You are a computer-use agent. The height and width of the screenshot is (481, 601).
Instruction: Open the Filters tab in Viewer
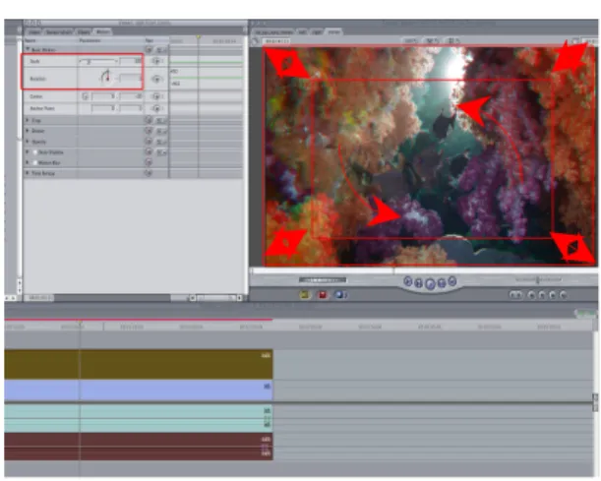pos(84,32)
